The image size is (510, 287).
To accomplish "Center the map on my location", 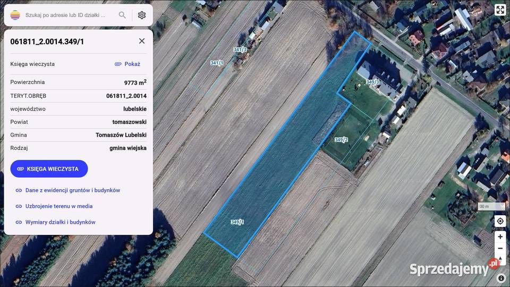I will coord(500,221).
